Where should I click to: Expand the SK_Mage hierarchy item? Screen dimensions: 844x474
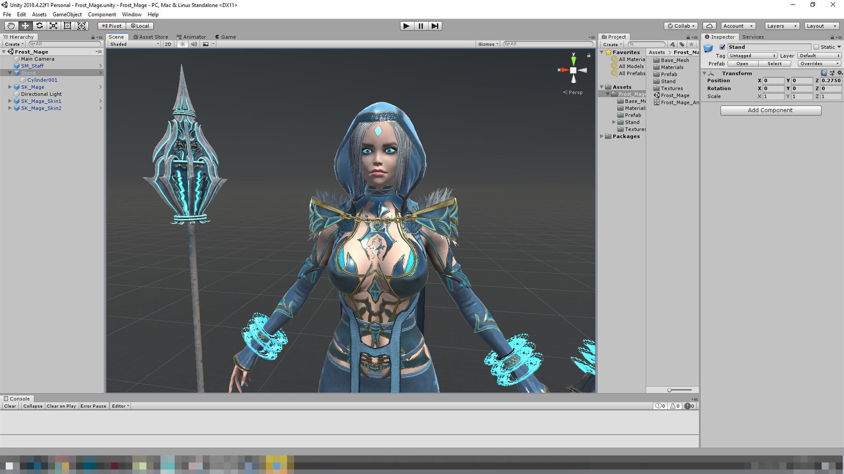tap(10, 87)
